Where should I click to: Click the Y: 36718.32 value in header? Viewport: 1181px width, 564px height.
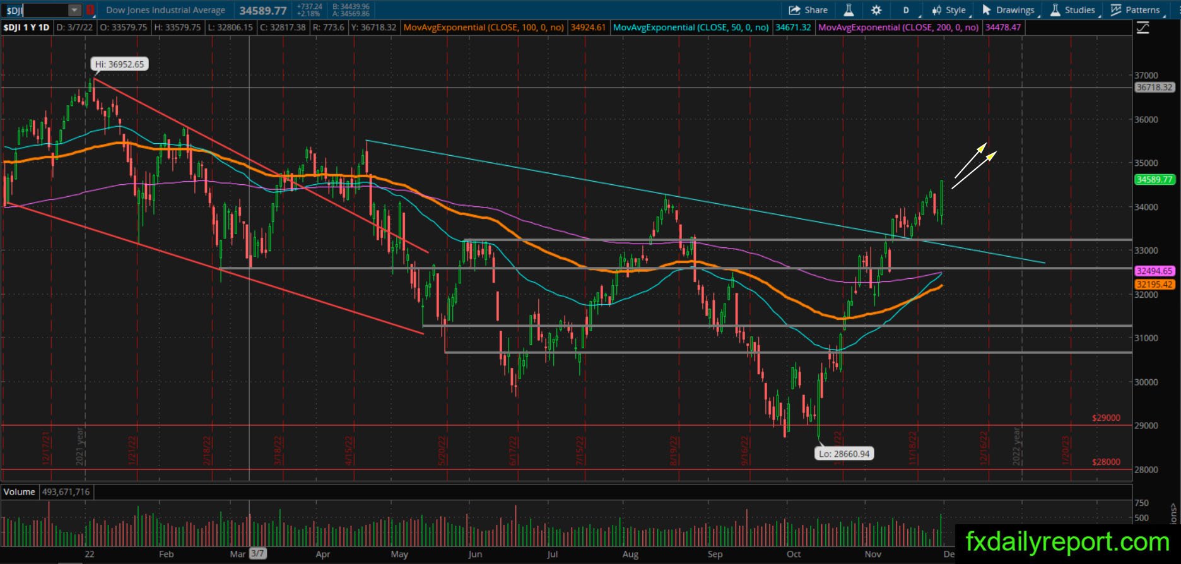[373, 28]
